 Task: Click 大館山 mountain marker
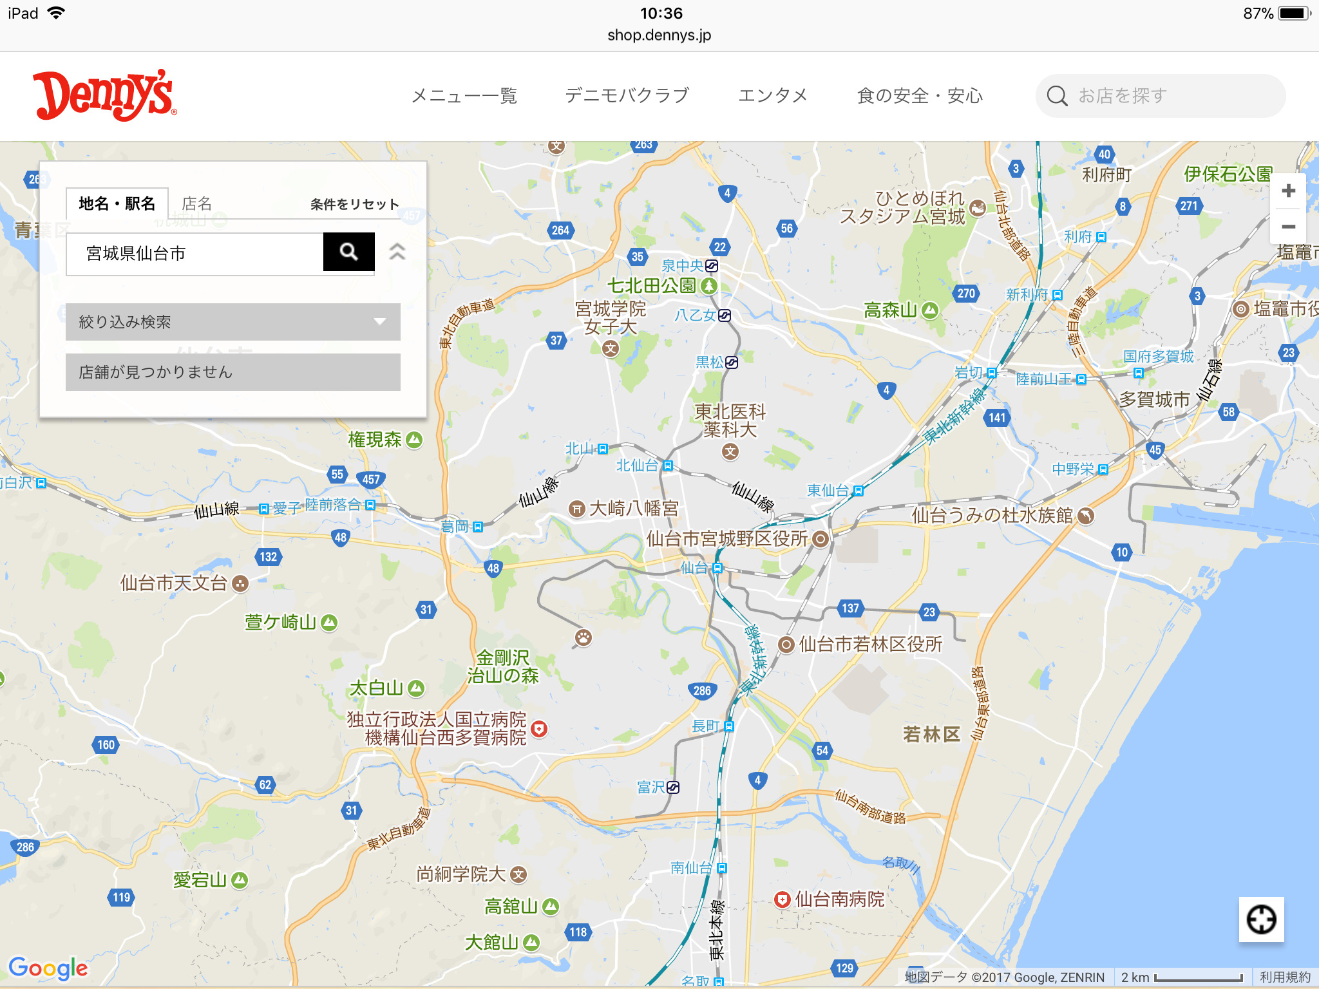tap(531, 943)
